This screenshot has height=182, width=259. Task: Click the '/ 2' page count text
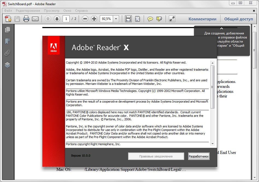pyautogui.click(x=74, y=19)
